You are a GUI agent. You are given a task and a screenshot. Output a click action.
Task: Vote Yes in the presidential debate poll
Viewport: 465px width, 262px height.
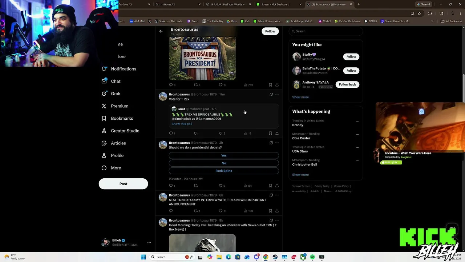(x=224, y=155)
